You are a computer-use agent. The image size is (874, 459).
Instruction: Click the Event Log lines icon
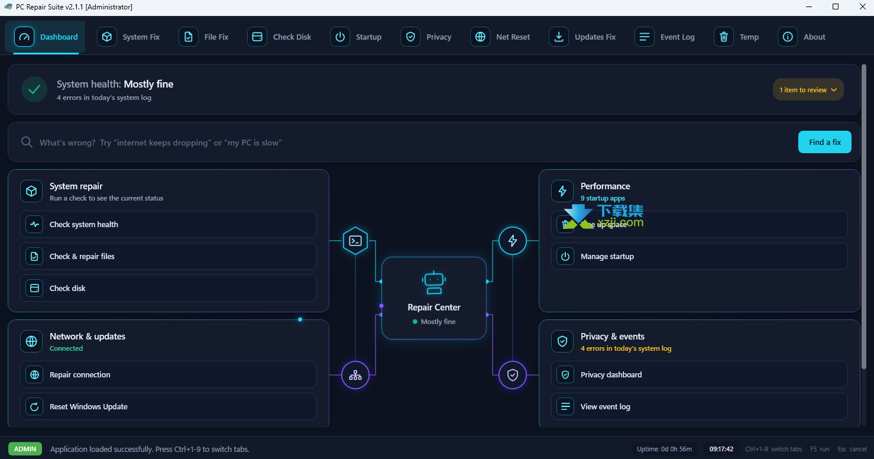pyautogui.click(x=644, y=37)
